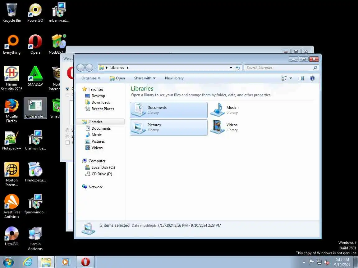
Task: Select the checked radio button in Opera installer window
Action: click(x=67, y=89)
